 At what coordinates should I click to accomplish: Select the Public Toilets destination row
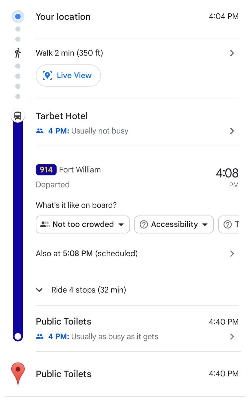coord(64,374)
